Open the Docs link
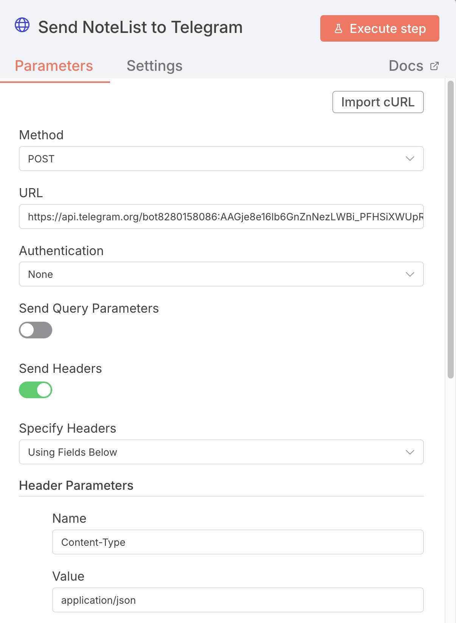 (x=406, y=66)
